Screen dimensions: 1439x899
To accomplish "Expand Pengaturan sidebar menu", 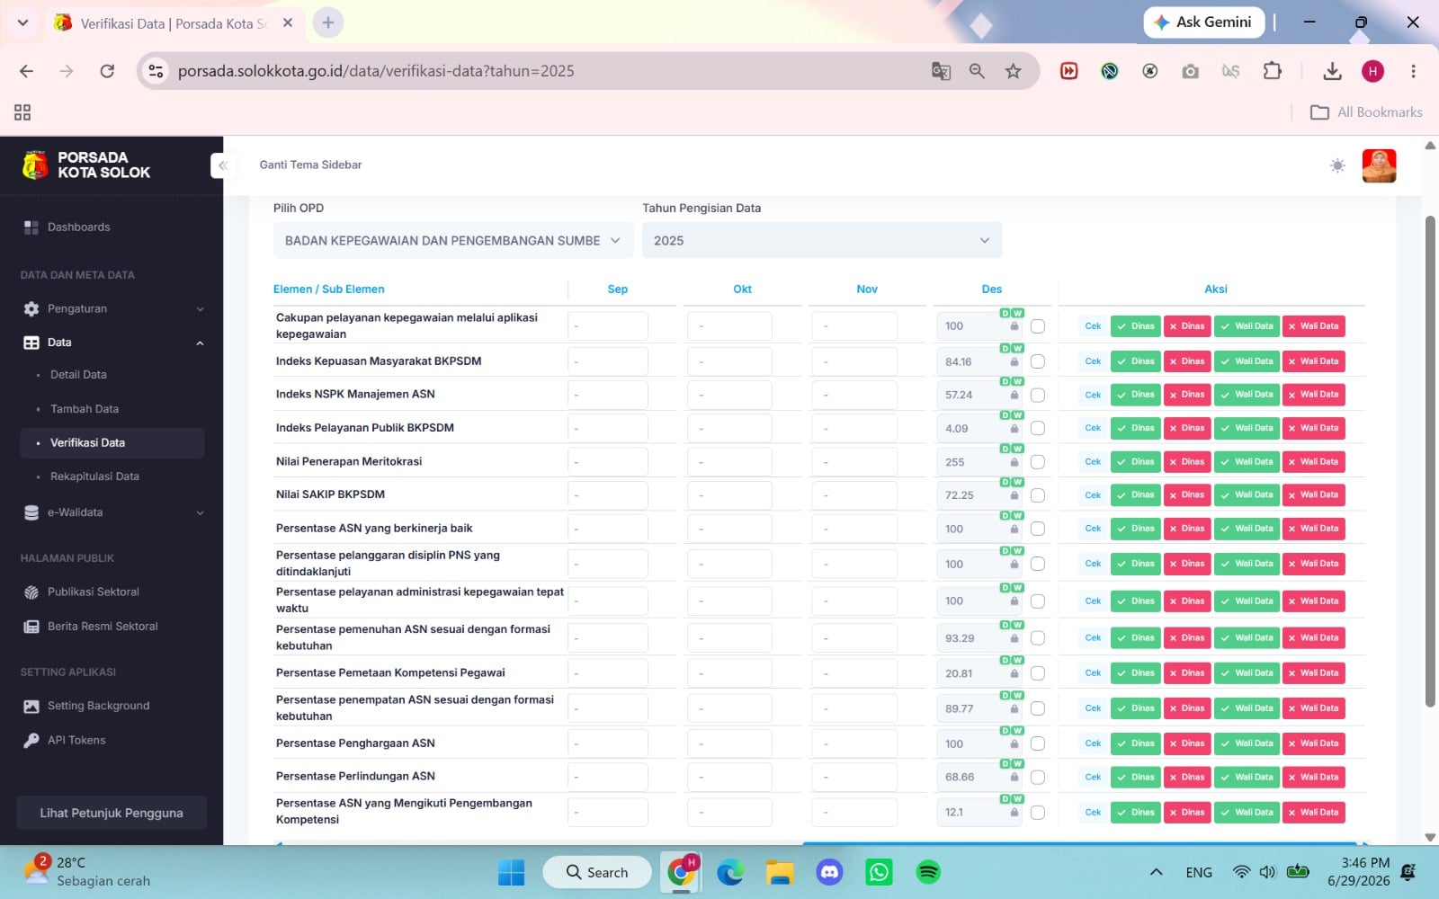I will 112,309.
